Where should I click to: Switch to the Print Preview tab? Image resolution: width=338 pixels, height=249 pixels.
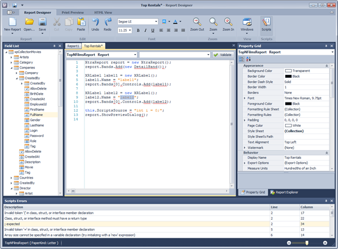tap(73, 12)
